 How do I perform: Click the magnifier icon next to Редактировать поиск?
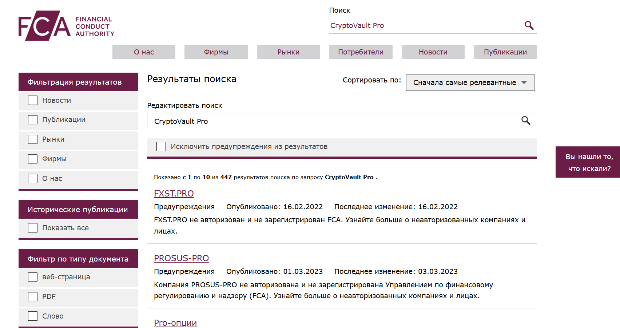[x=526, y=121]
